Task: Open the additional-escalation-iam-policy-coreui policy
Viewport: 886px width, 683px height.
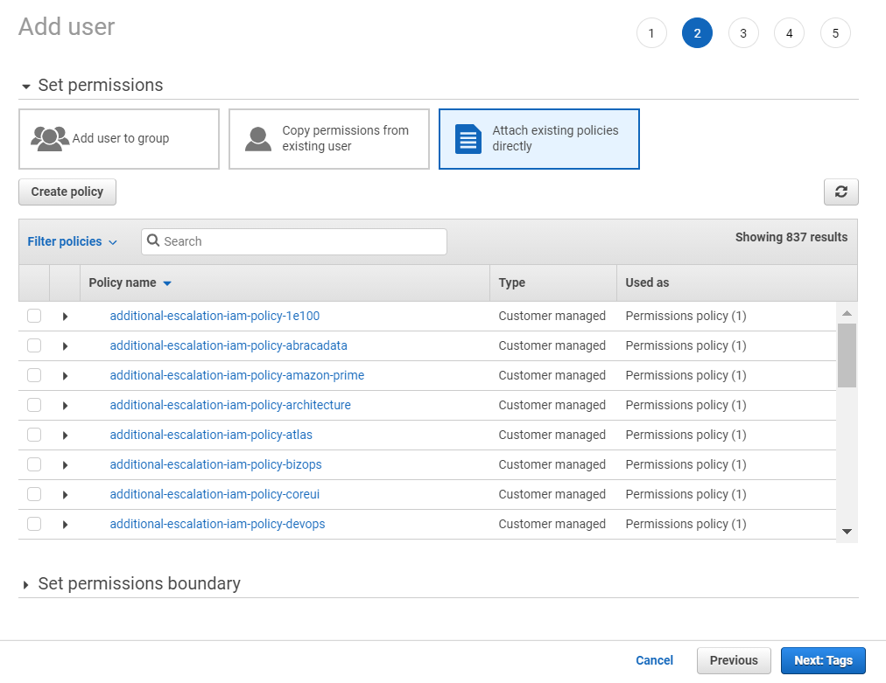Action: 214,494
